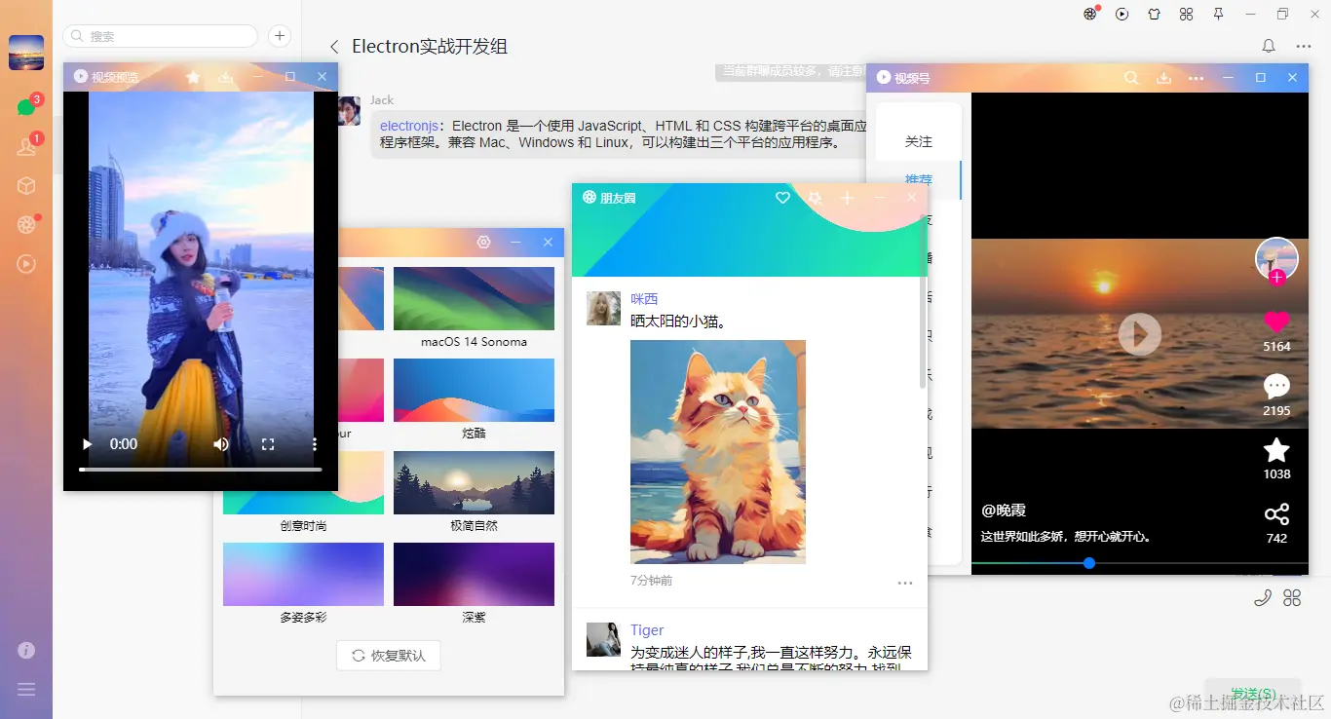Image resolution: width=1331 pixels, height=719 pixels.
Task: Open more options dots in chat header
Action: coord(1304,46)
